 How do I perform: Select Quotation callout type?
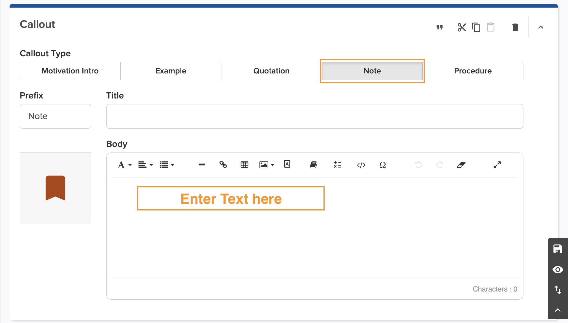(271, 71)
